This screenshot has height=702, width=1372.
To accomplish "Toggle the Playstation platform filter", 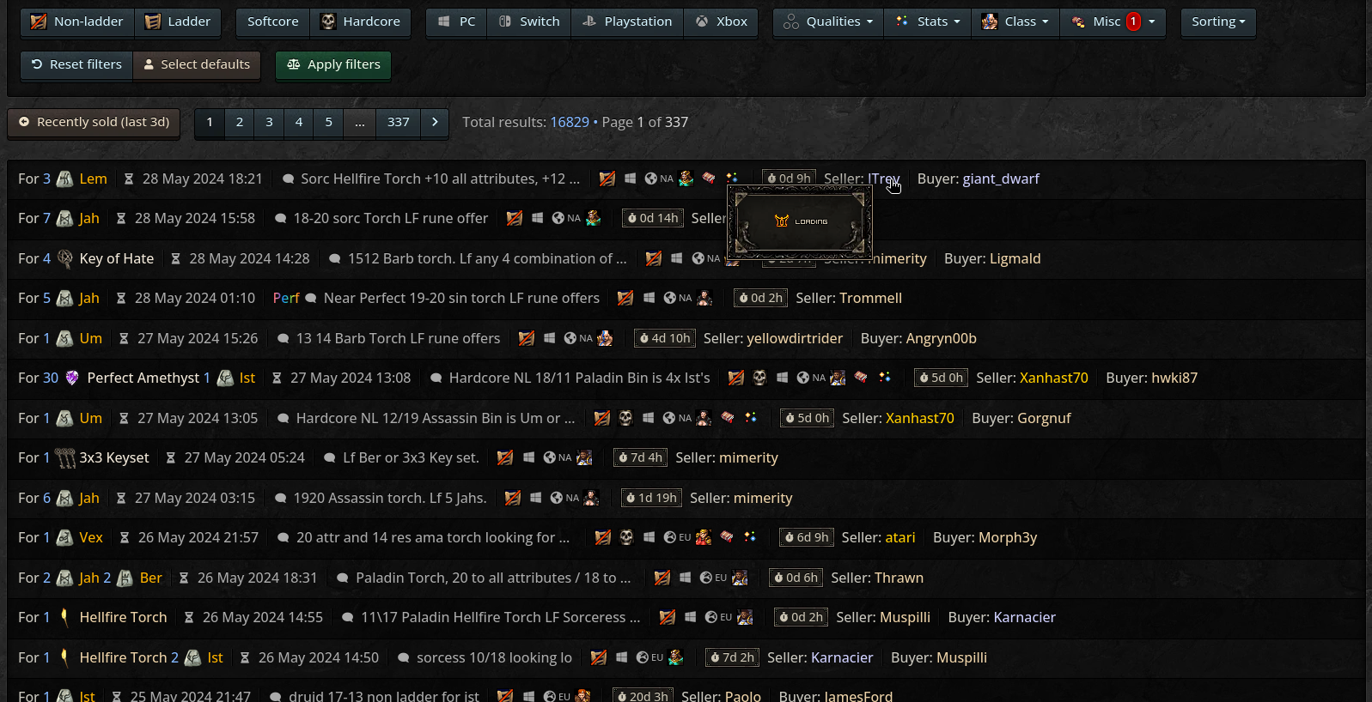I will 627,21.
